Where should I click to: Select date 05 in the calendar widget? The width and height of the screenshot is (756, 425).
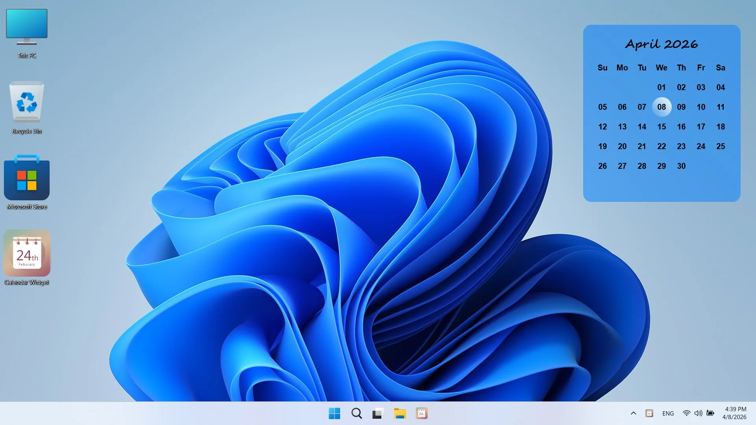[602, 107]
